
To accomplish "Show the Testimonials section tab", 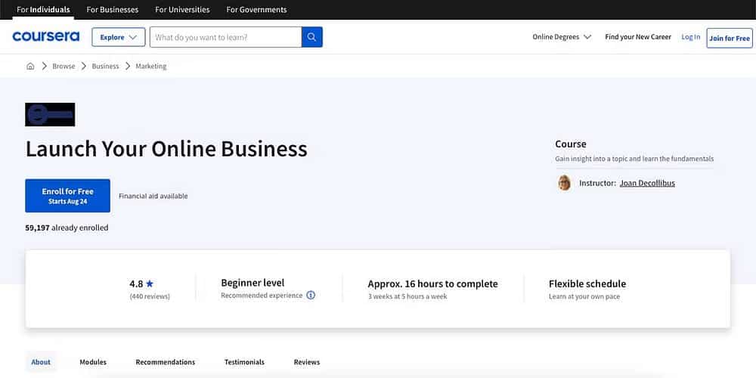I will coord(244,362).
